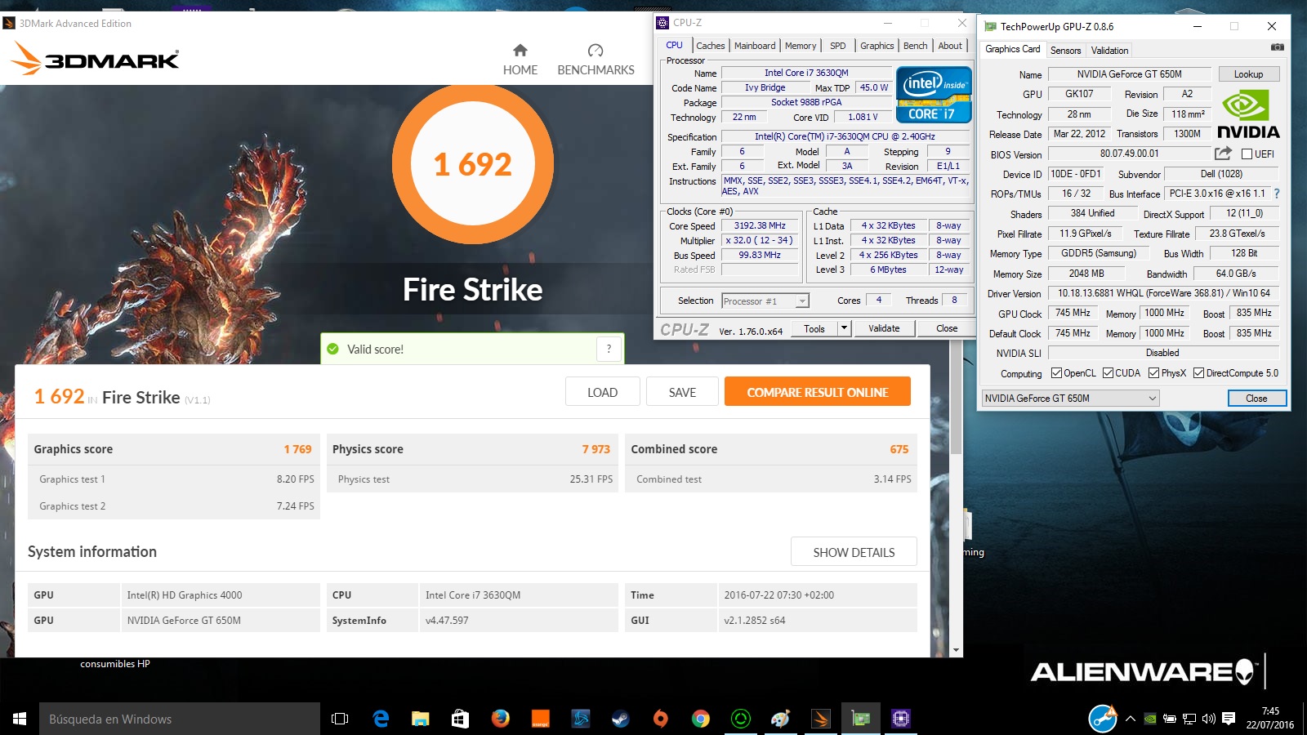Open the BENCHMARKS gauge icon in 3DMark
Viewport: 1307px width, 735px height.
(596, 51)
